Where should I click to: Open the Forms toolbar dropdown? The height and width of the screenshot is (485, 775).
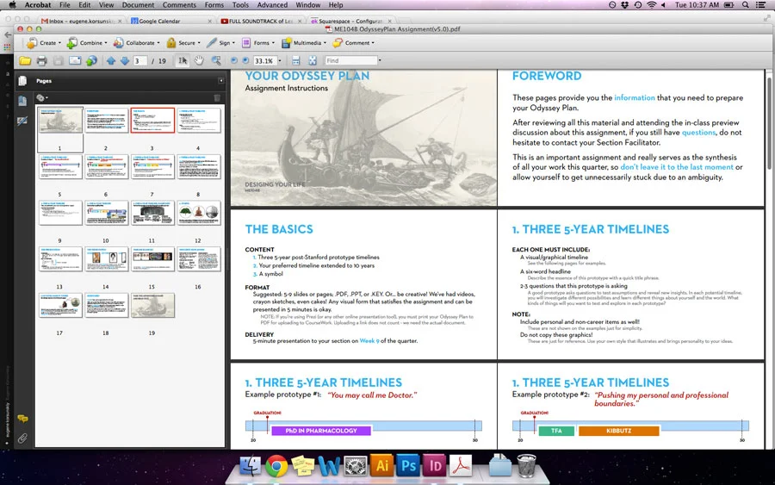pyautogui.click(x=257, y=43)
